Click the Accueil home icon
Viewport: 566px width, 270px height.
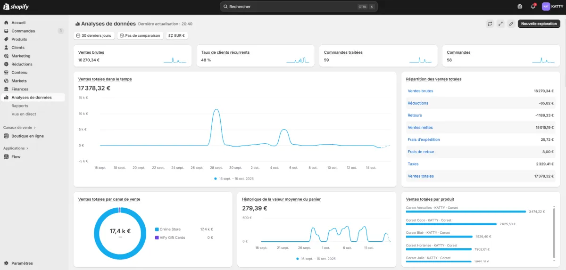7,23
